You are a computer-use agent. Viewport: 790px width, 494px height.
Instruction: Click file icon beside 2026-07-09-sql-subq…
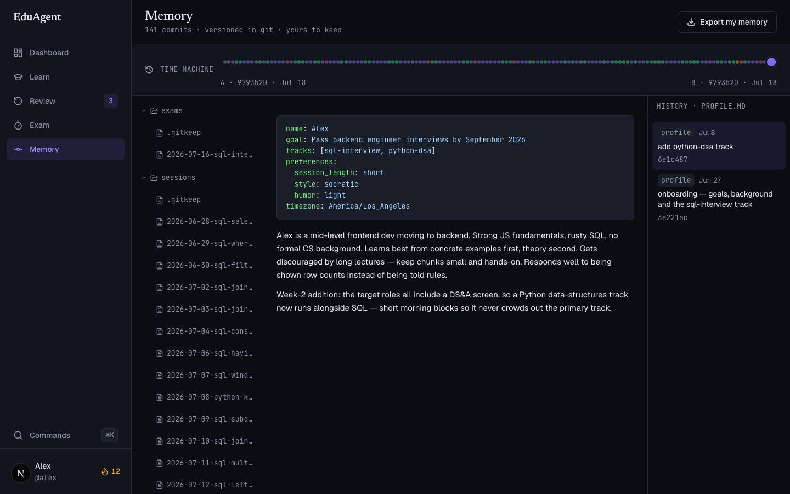160,419
